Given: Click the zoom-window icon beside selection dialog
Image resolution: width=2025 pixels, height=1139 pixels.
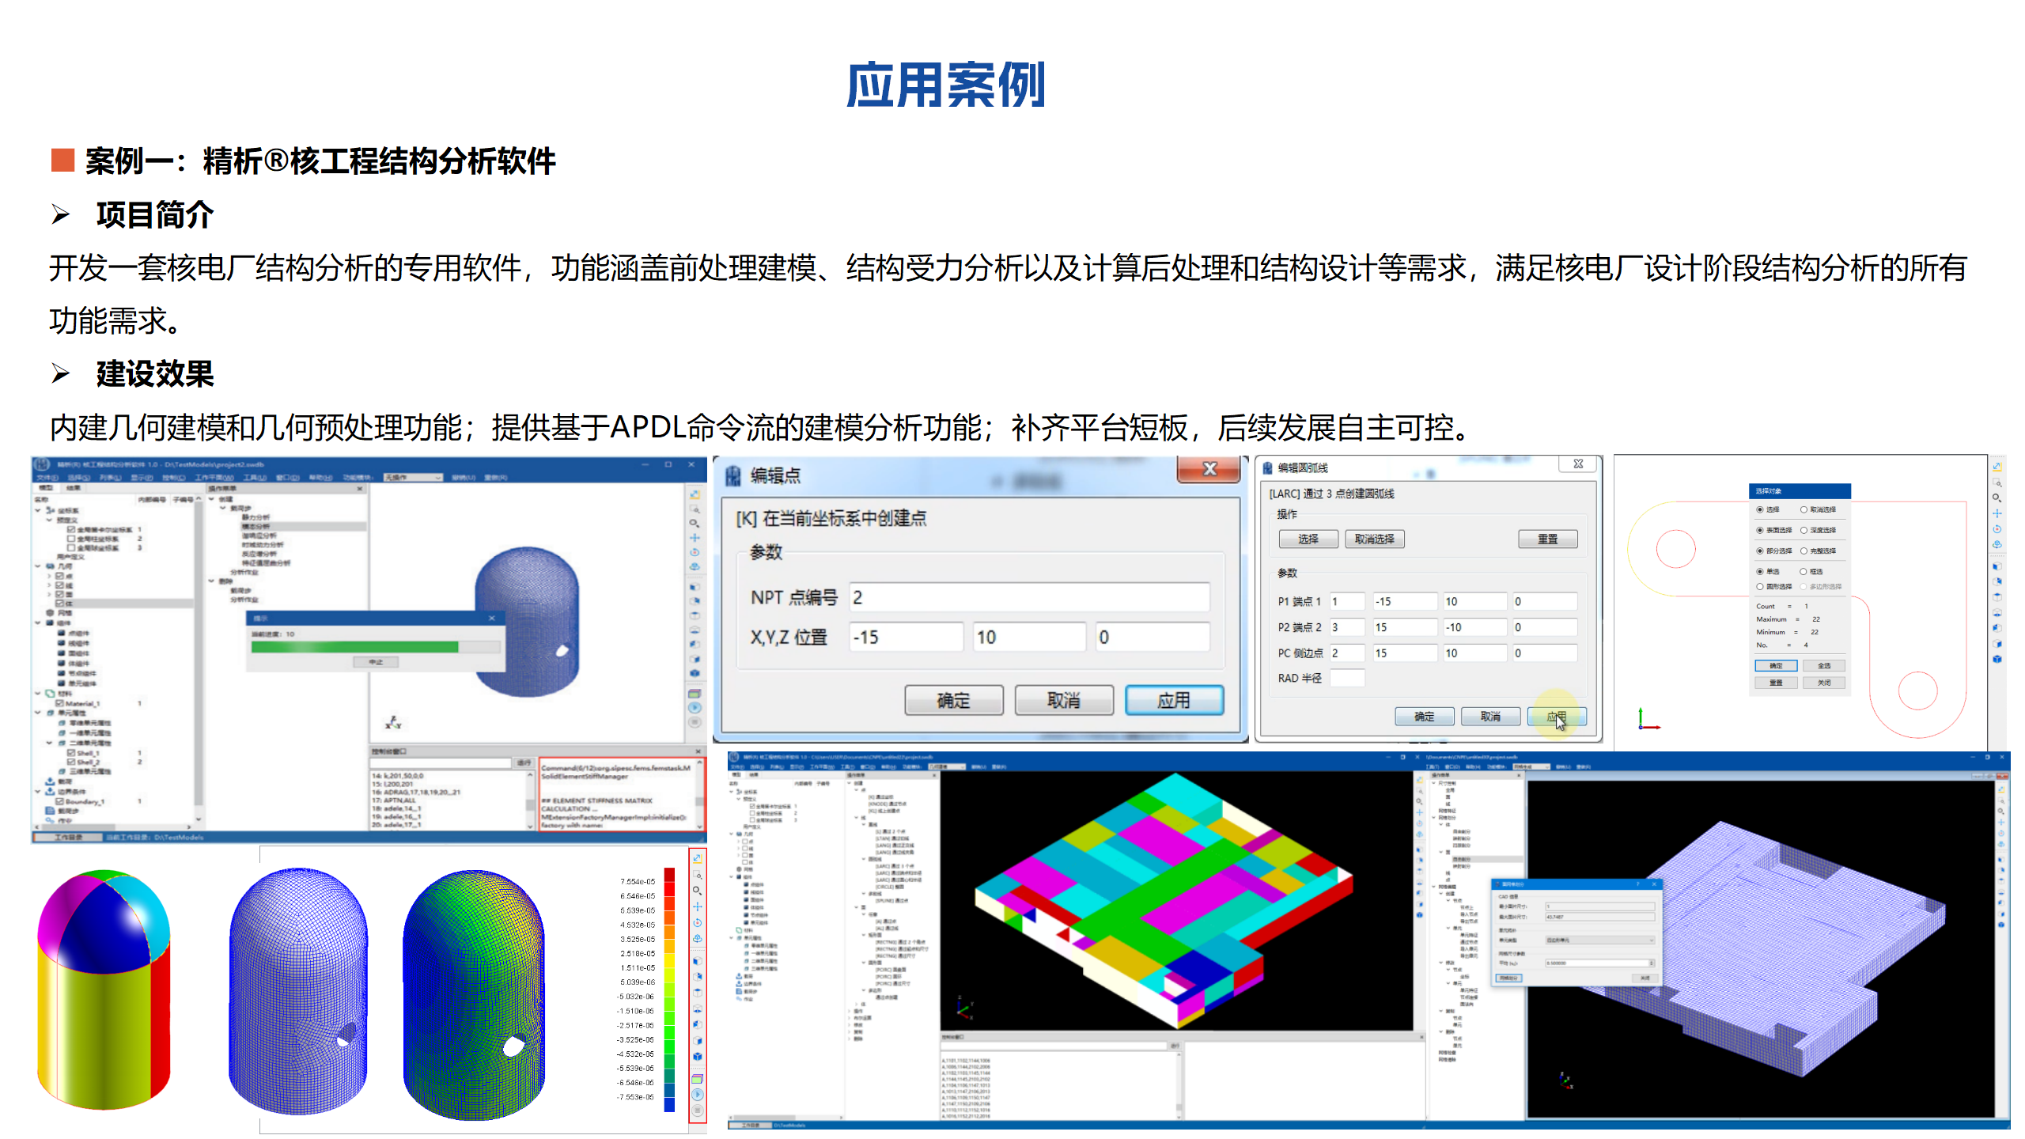Looking at the screenshot, I should [x=1997, y=482].
